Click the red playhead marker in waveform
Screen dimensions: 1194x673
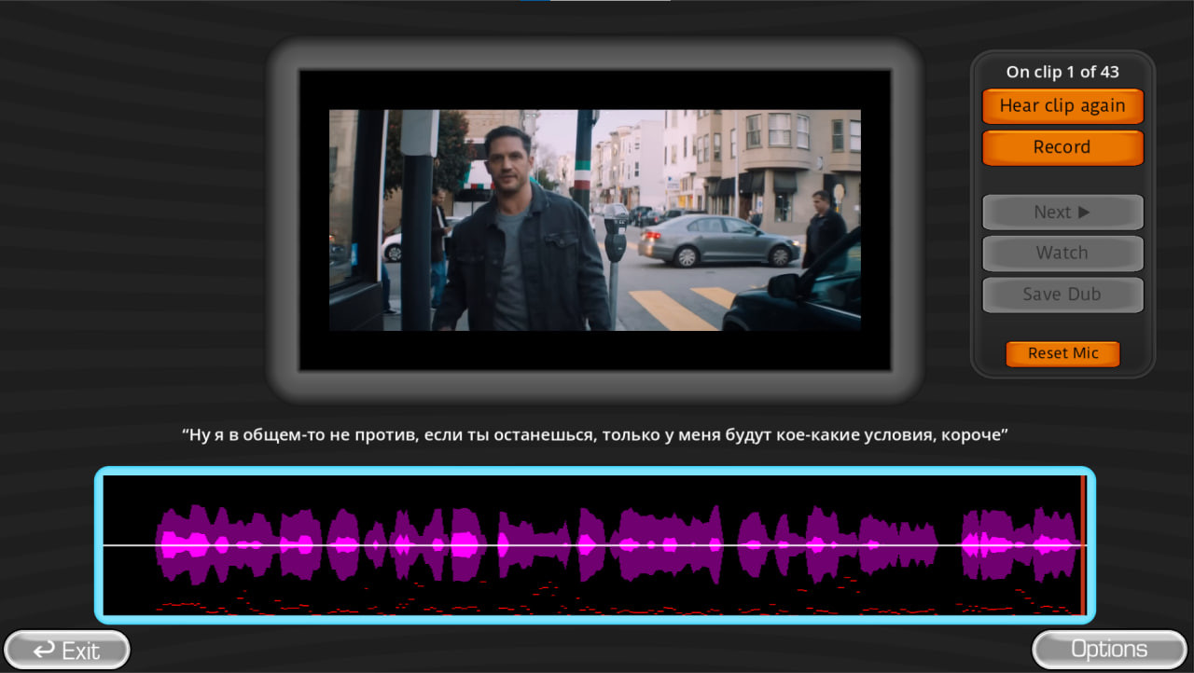(x=1083, y=545)
